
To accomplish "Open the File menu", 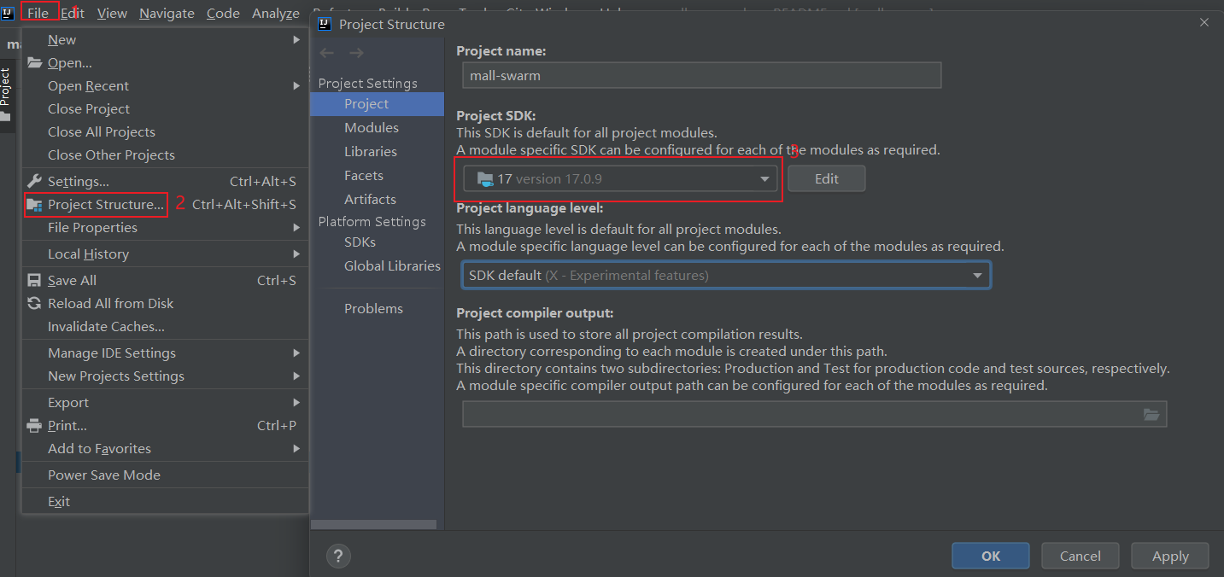I will click(x=38, y=13).
